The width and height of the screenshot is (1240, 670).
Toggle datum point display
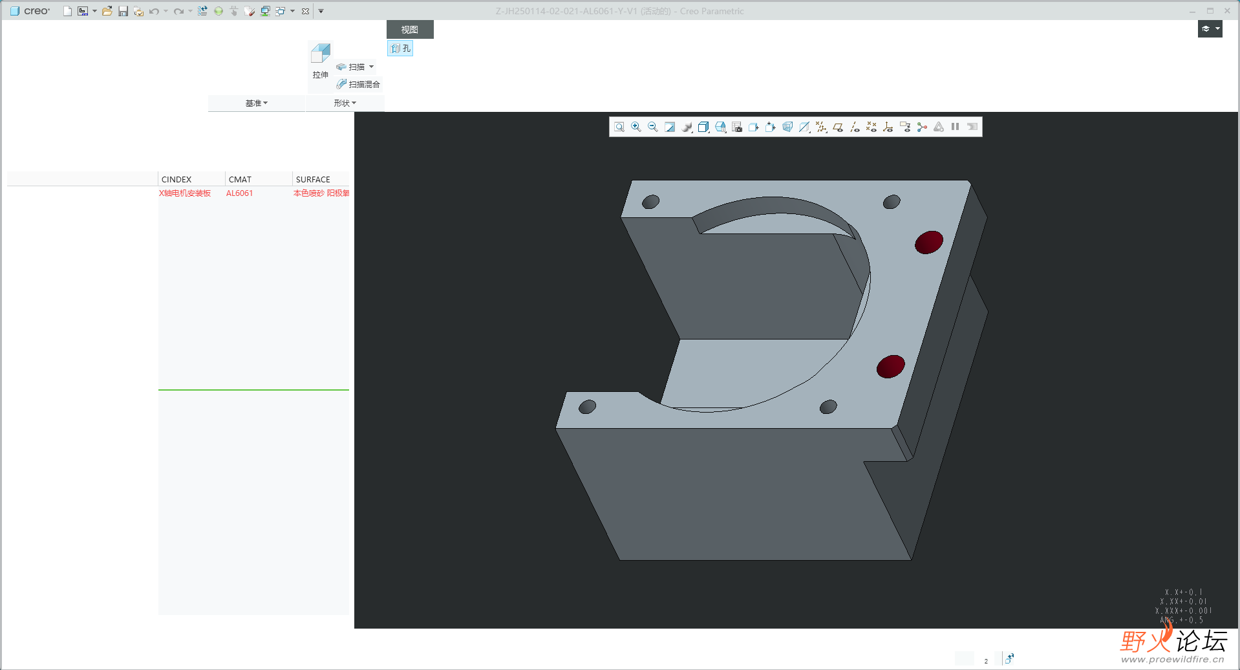[871, 127]
